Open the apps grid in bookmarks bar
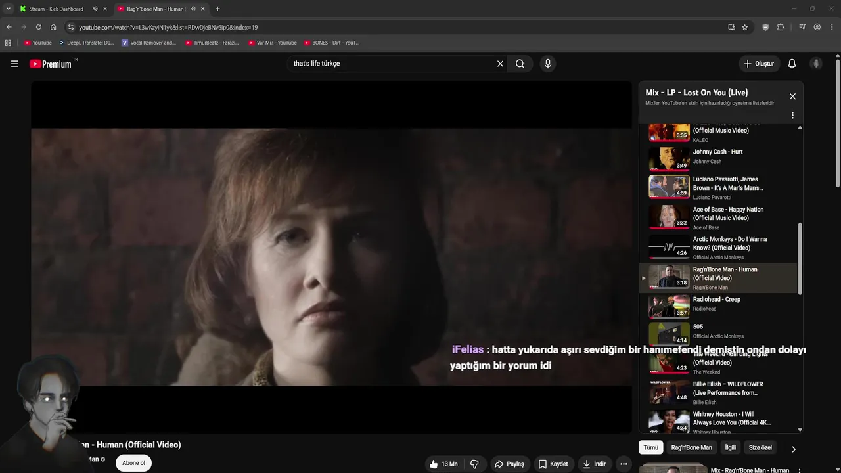The image size is (841, 473). (x=8, y=43)
